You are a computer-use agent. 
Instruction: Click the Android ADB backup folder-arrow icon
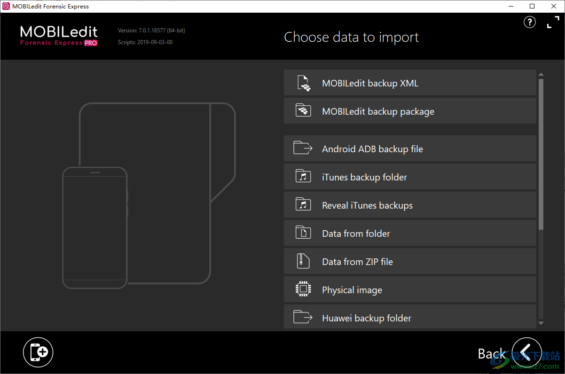point(303,148)
